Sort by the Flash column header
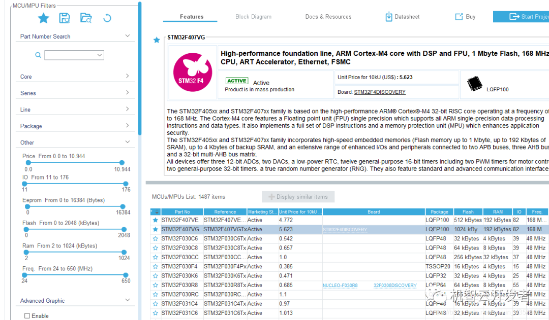Screen dimensions: 549x320 pos(468,211)
